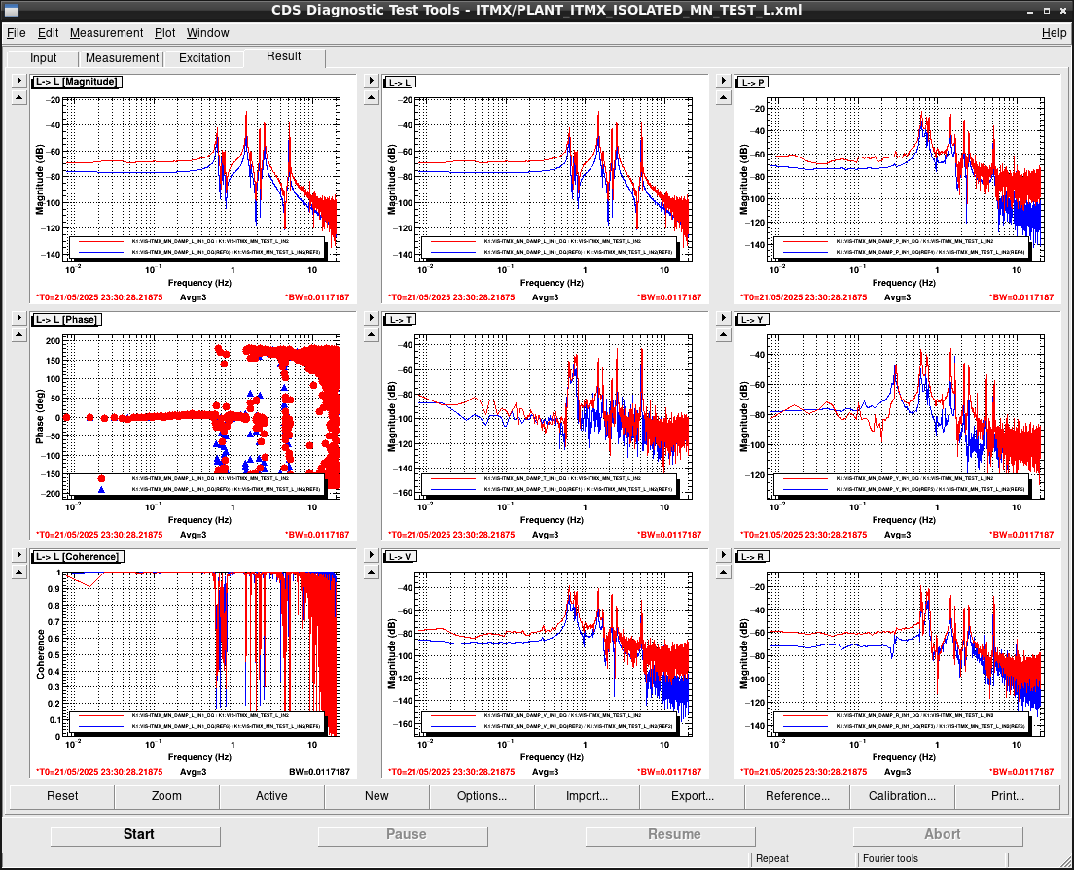Click "Avg=3" under the L-> V plot
The image size is (1074, 870).
coord(545,772)
